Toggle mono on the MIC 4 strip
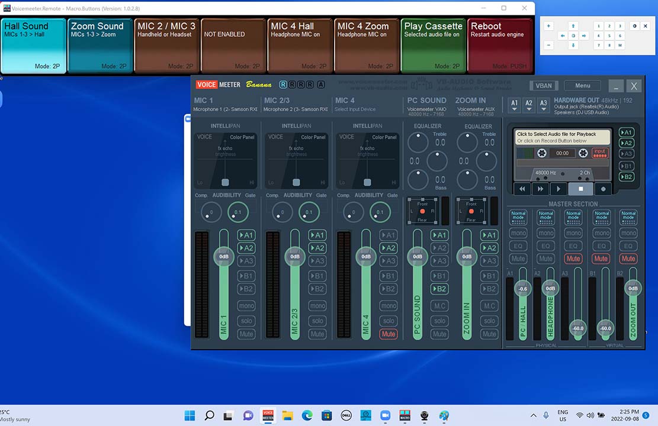 pos(388,306)
